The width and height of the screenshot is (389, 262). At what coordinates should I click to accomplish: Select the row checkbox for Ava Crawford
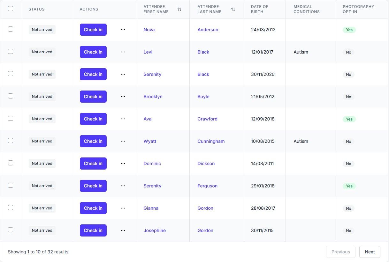pos(11,118)
